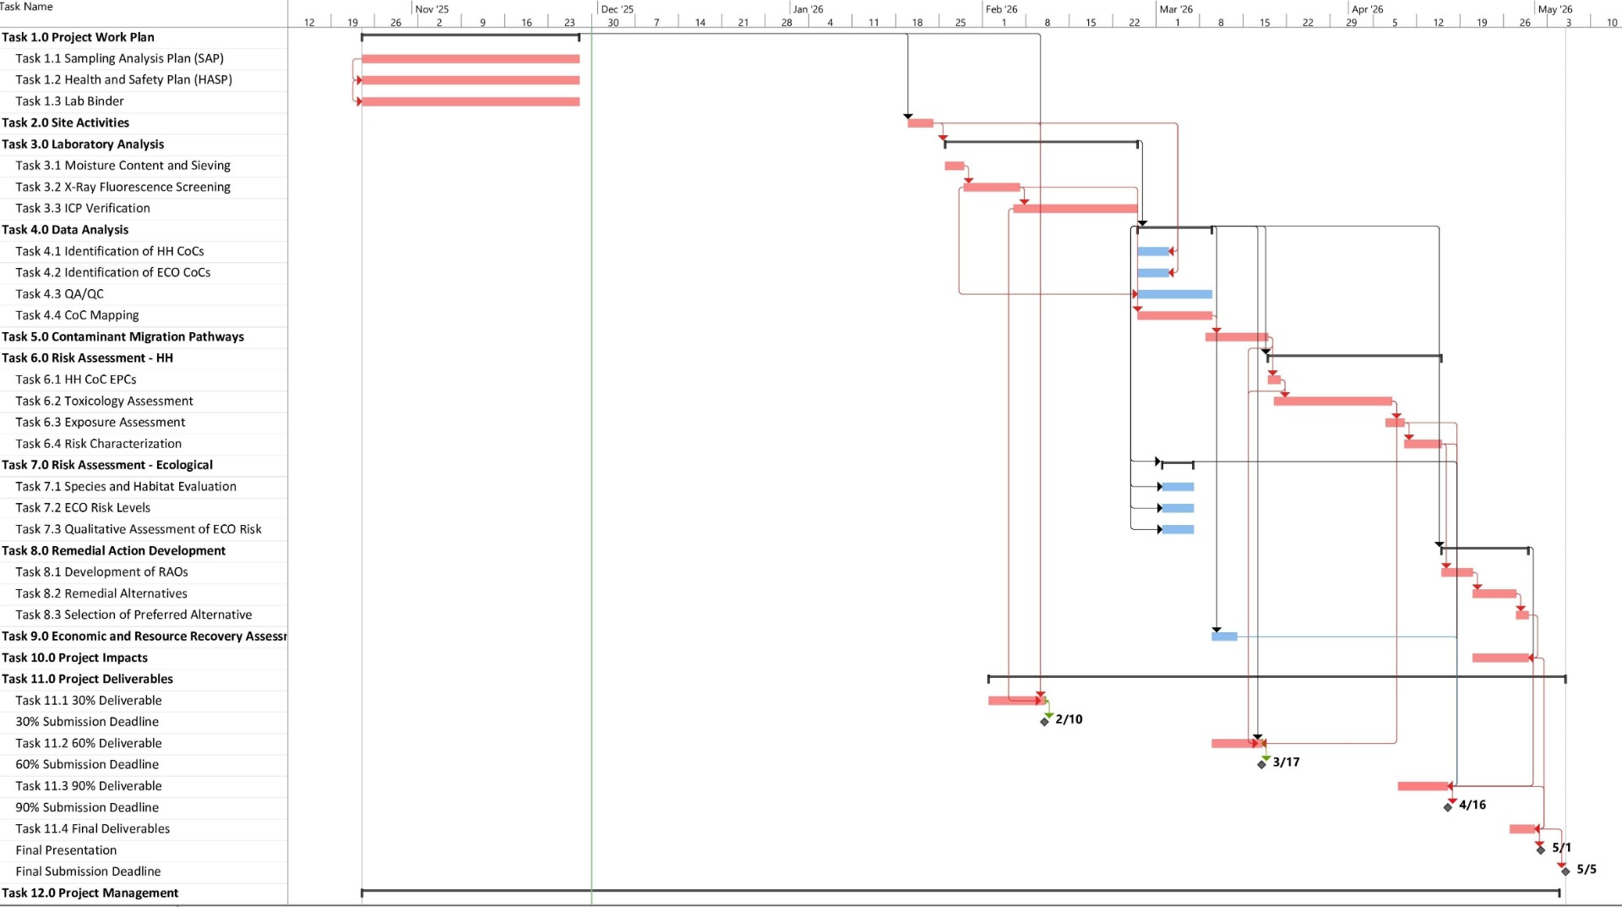
Task: Click the Task 12.0 Project Management summary bar
Action: (x=960, y=891)
